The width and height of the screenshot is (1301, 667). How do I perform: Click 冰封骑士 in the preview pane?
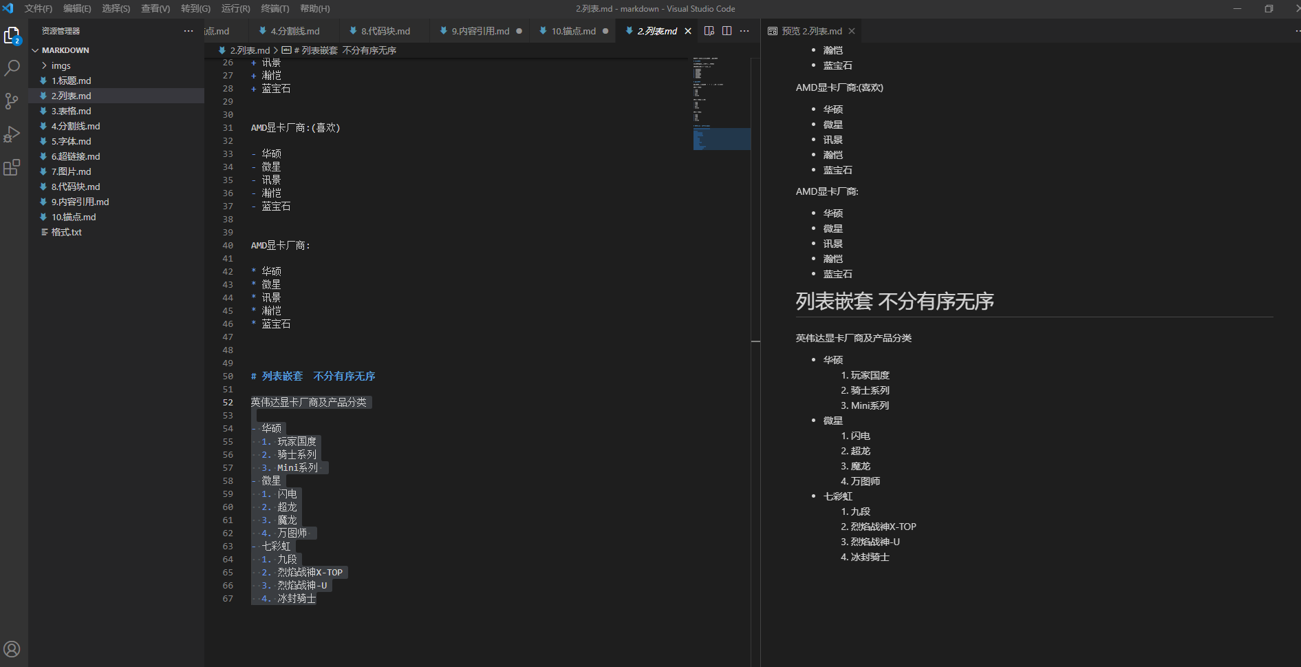[x=870, y=557]
